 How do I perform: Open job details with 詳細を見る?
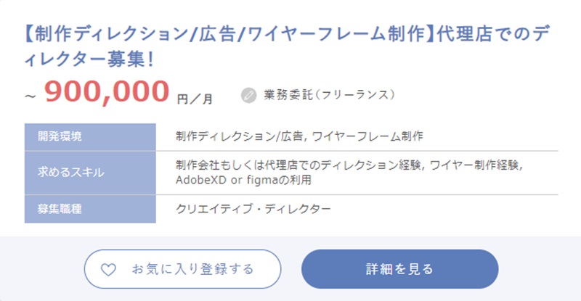(399, 269)
